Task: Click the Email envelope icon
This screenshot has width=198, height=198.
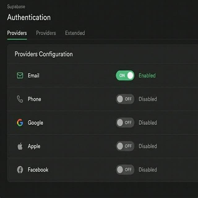Action: 20,75
